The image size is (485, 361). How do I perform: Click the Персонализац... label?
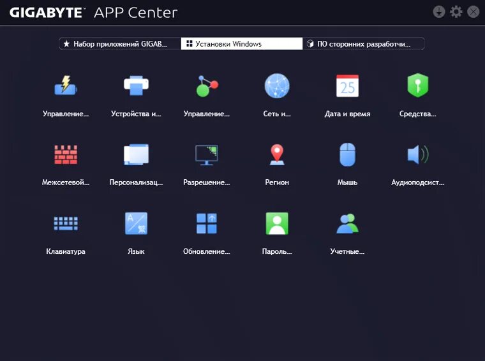pos(136,182)
